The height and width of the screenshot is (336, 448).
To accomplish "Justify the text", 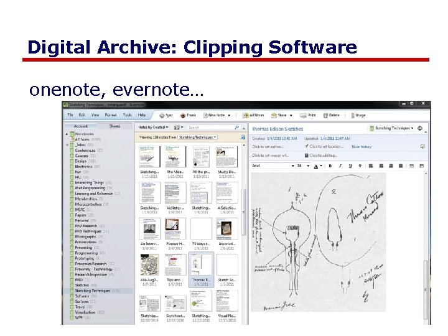I will pyautogui.click(x=401, y=166).
